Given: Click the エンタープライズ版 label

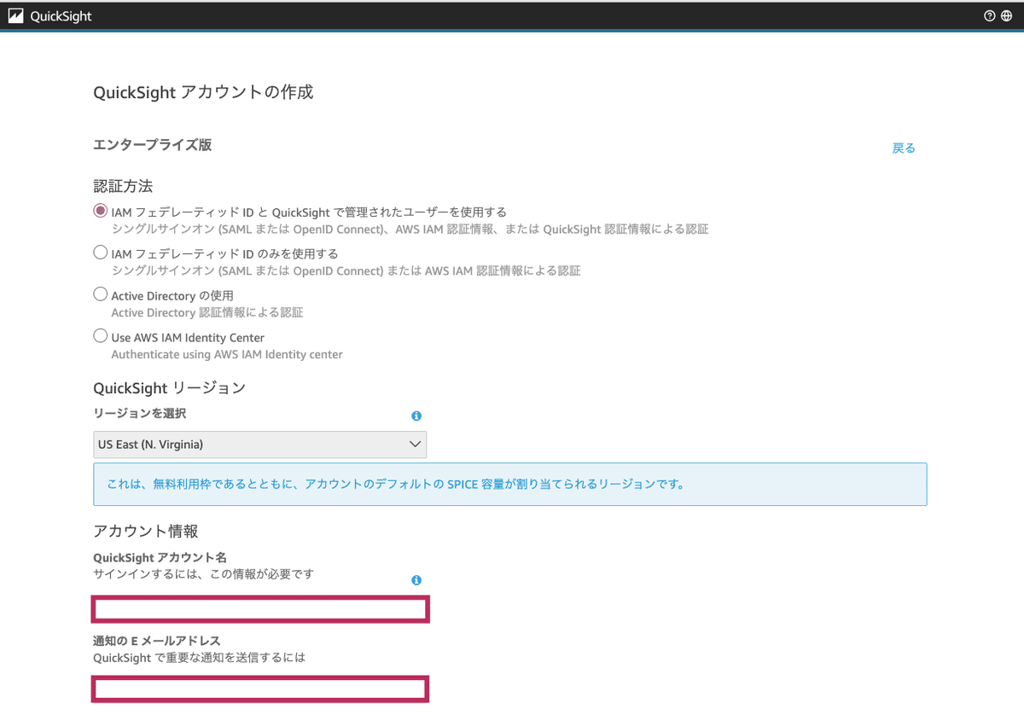Looking at the screenshot, I should tap(153, 145).
